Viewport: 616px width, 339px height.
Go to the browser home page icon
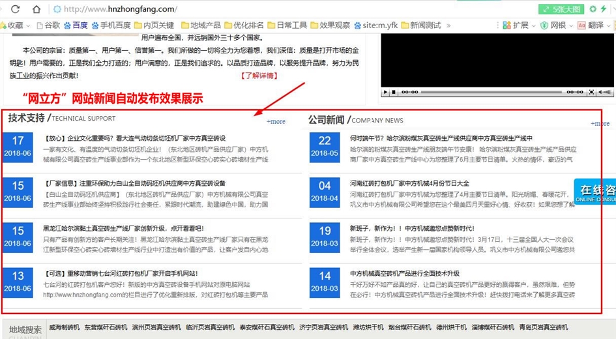[36, 8]
